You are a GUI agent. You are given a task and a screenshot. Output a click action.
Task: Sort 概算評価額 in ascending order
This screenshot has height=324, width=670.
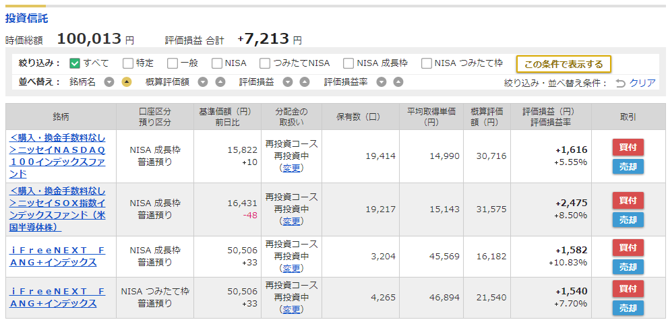220,82
